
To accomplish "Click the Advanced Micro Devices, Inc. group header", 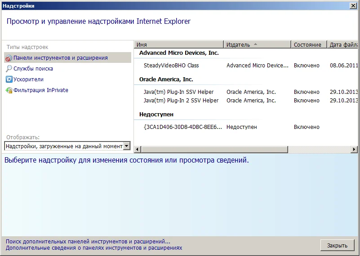I will pos(179,53).
